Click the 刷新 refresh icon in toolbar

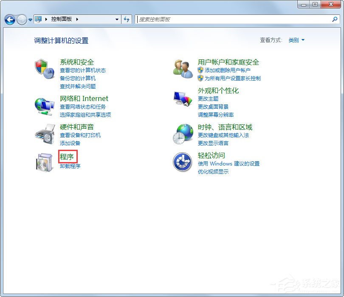point(127,20)
